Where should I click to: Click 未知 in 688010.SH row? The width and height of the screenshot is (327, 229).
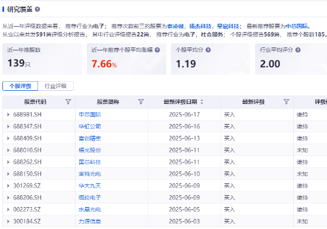tap(302, 150)
